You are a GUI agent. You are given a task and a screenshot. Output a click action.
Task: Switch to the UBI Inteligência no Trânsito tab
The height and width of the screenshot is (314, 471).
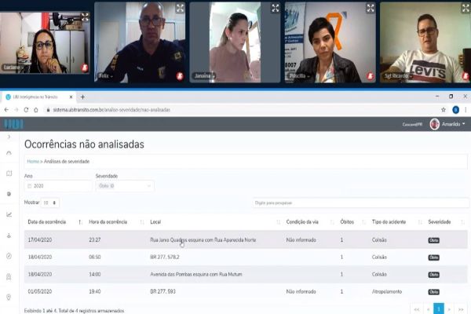[x=39, y=97]
